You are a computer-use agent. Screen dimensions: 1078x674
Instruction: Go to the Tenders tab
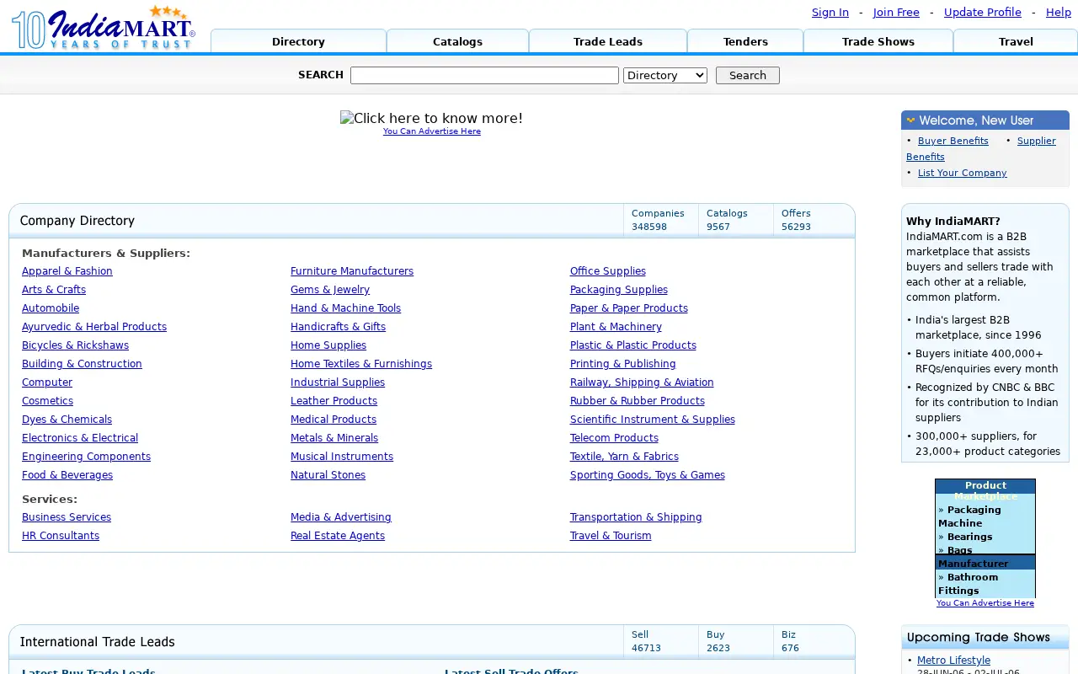coord(745,41)
